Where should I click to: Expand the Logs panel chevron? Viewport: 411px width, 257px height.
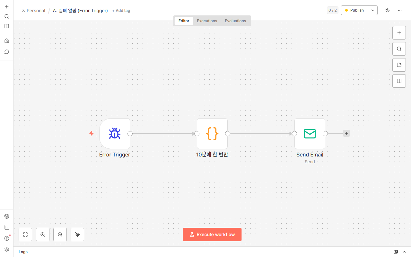(404, 252)
